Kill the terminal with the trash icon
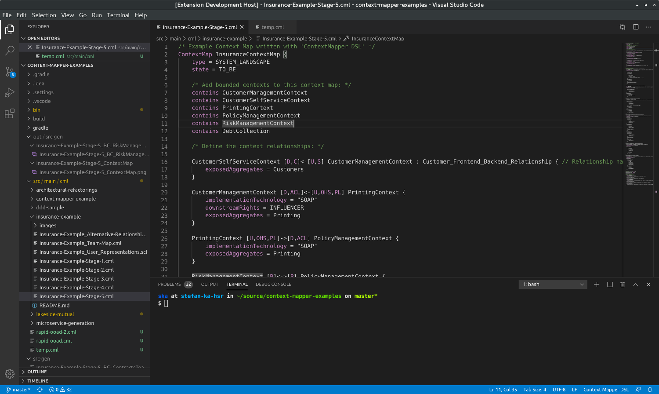This screenshot has width=659, height=394. click(x=622, y=285)
